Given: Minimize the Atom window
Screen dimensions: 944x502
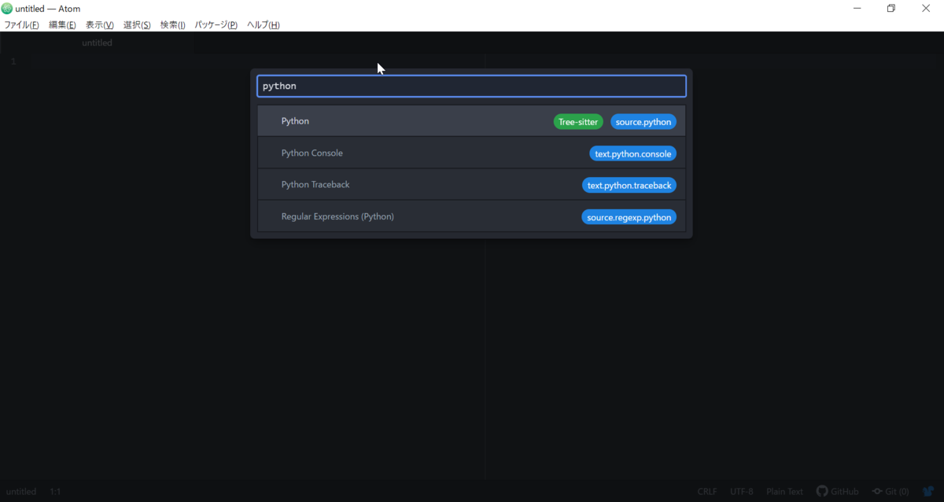Looking at the screenshot, I should click(857, 9).
